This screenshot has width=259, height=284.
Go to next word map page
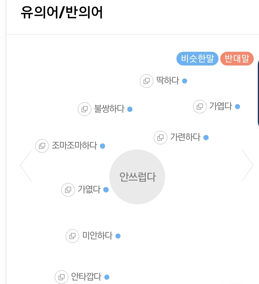point(247,165)
